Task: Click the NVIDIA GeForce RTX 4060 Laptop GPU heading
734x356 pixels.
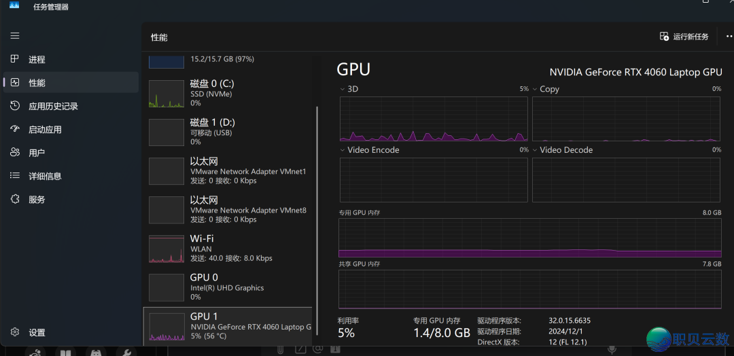Action: click(635, 72)
